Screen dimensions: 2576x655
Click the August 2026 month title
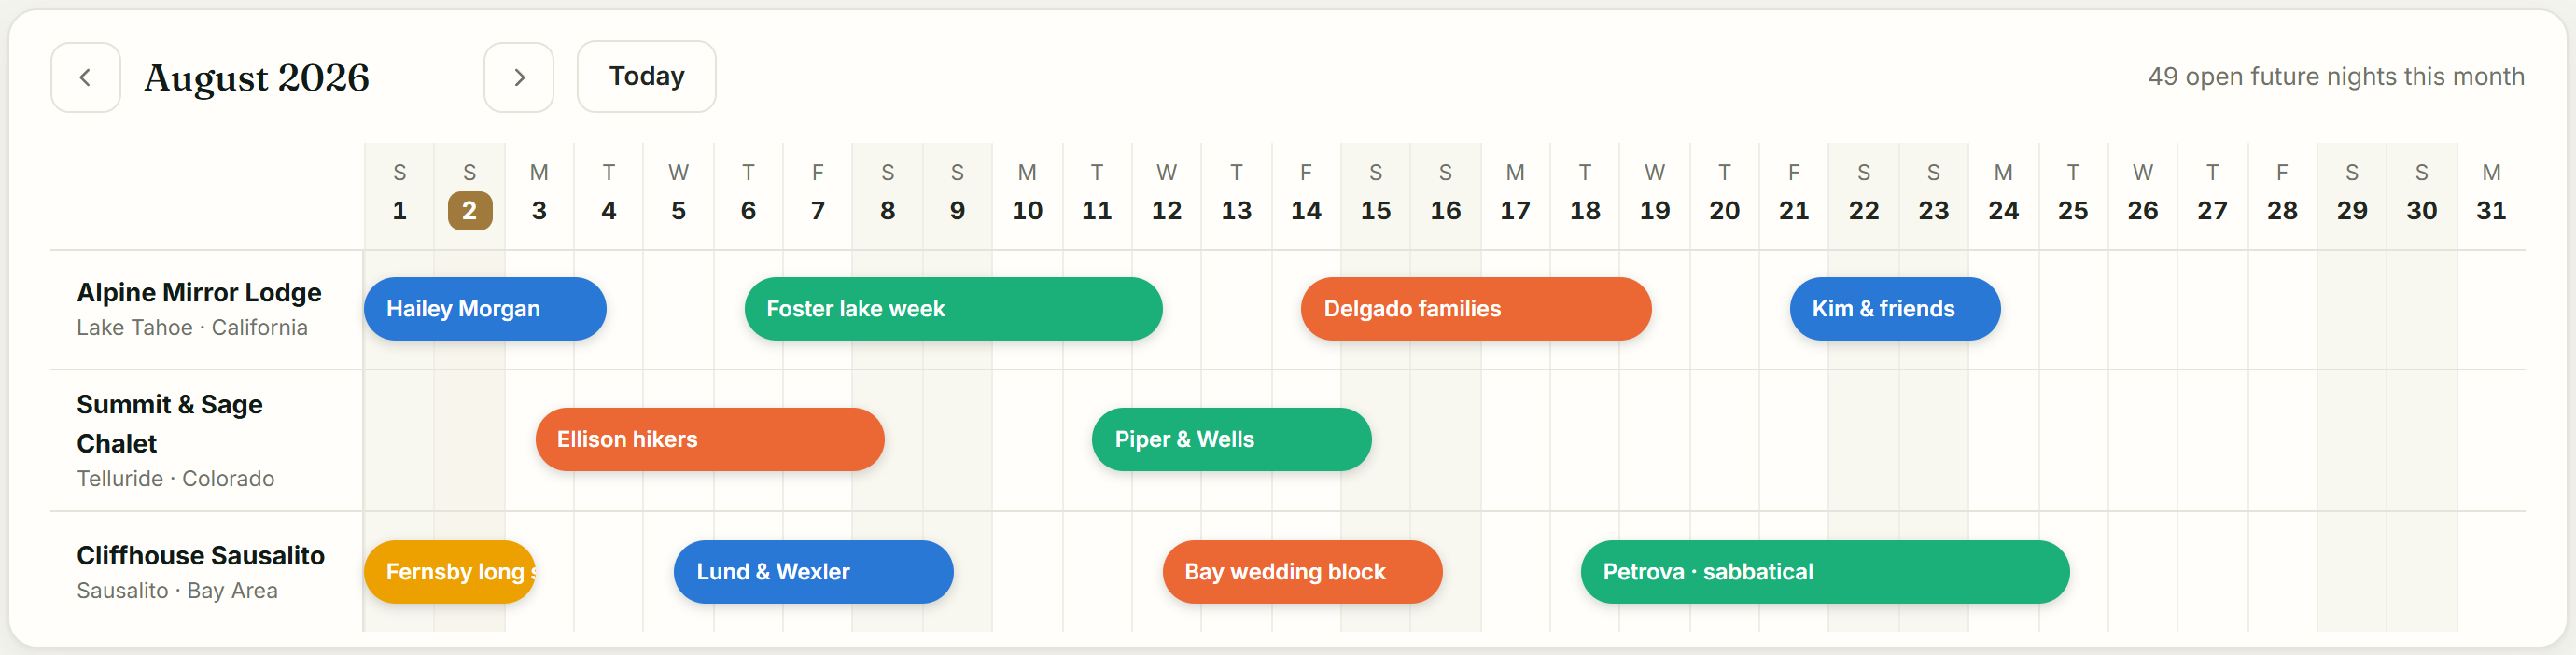point(257,77)
